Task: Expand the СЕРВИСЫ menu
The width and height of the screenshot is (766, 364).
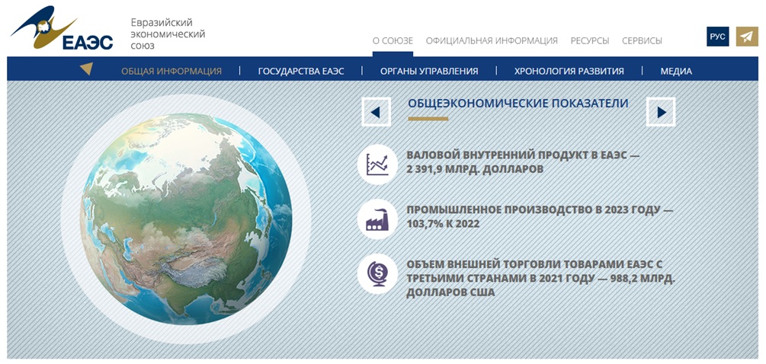Action: coord(642,40)
